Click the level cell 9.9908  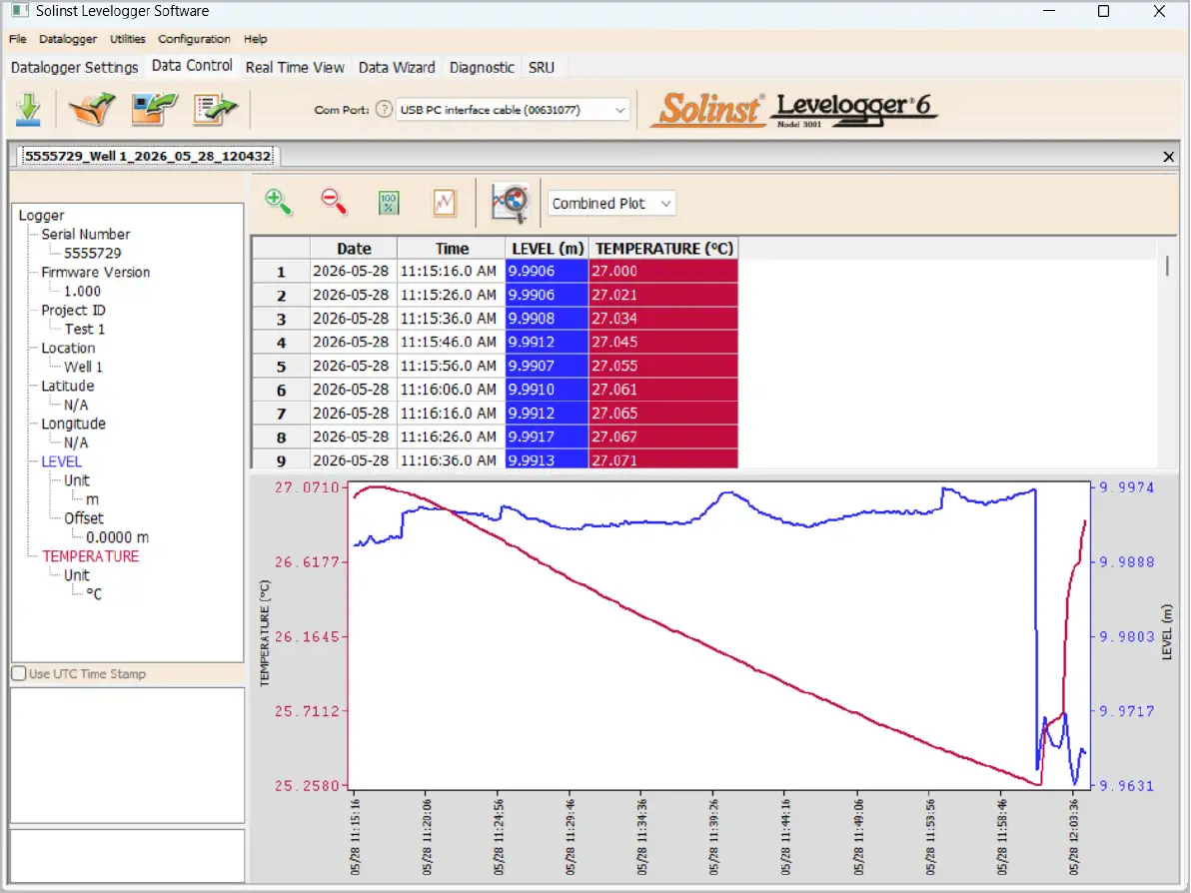coord(547,319)
